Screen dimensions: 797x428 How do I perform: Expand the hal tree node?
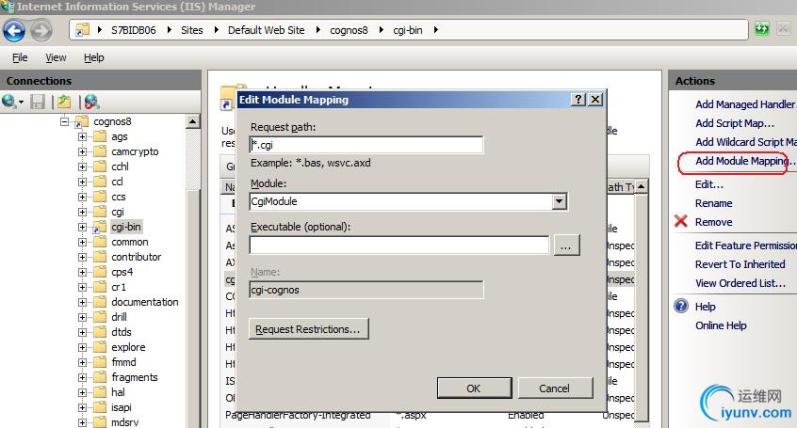(82, 392)
